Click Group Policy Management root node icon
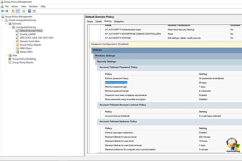 3,16
